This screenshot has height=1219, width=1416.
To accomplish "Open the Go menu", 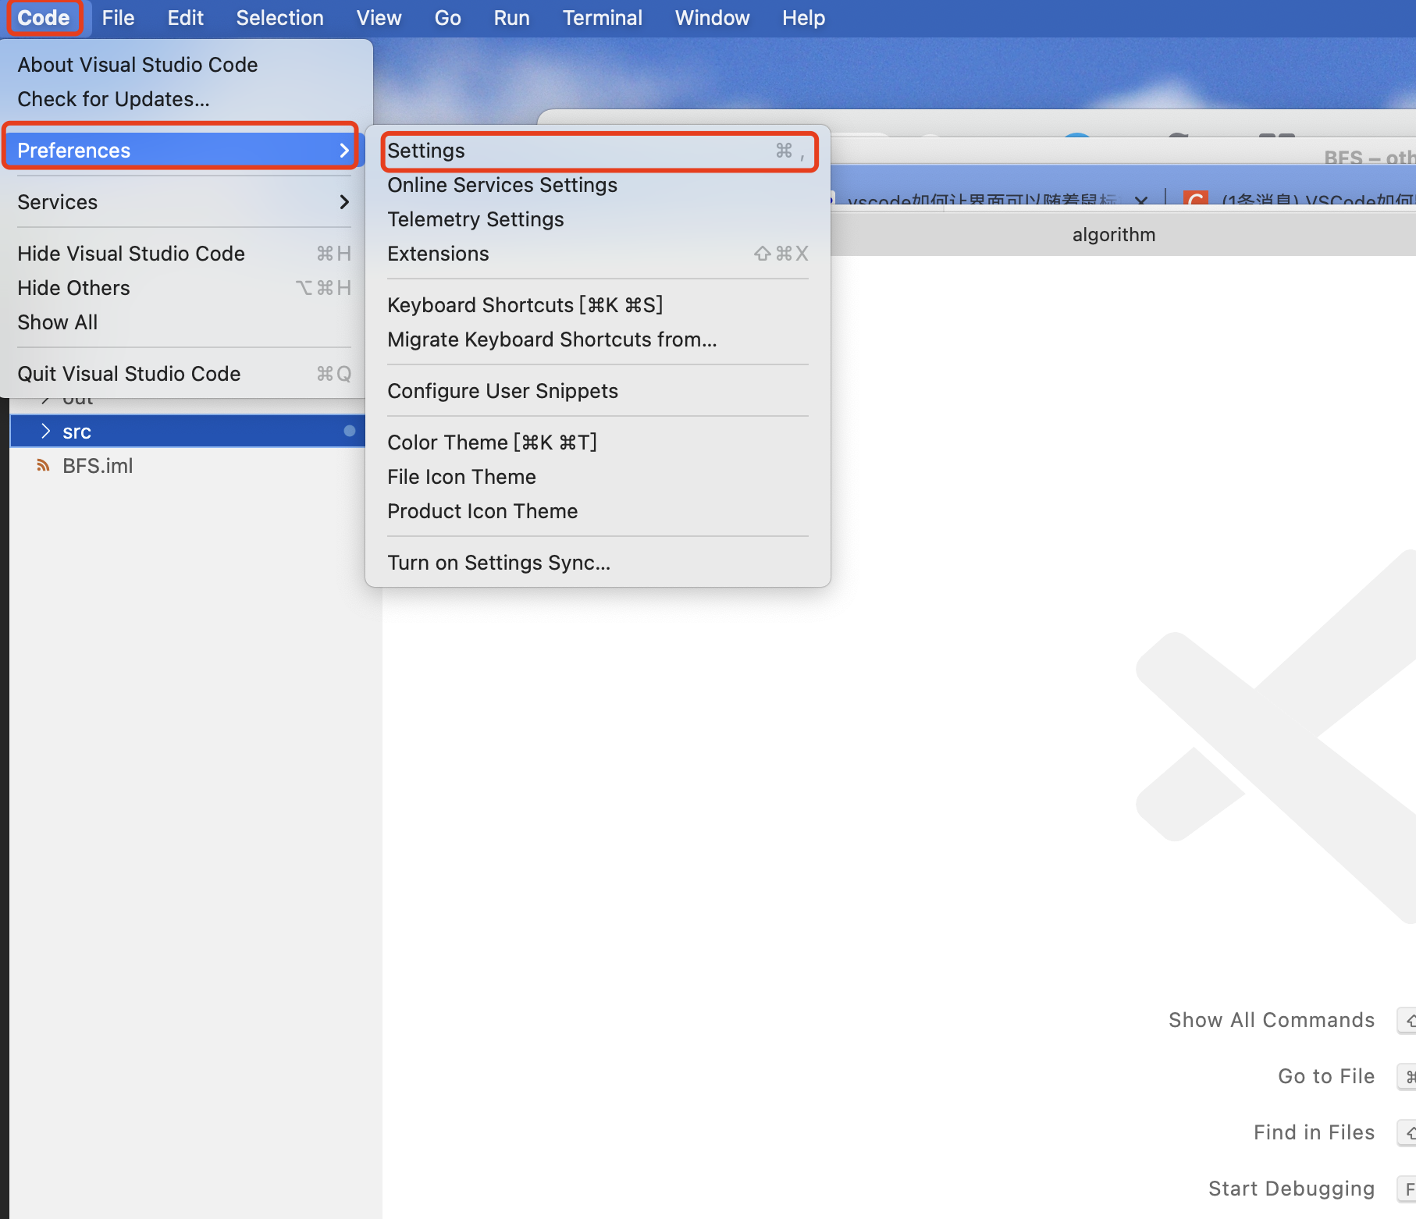I will pos(447,17).
